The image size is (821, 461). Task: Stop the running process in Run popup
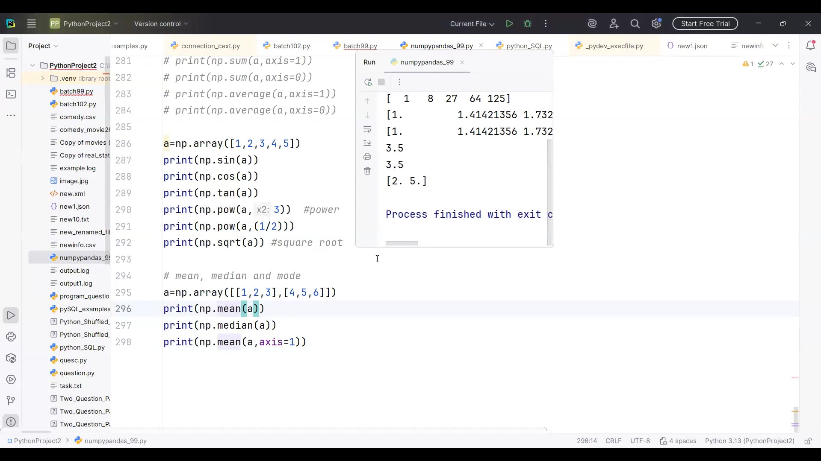381,82
